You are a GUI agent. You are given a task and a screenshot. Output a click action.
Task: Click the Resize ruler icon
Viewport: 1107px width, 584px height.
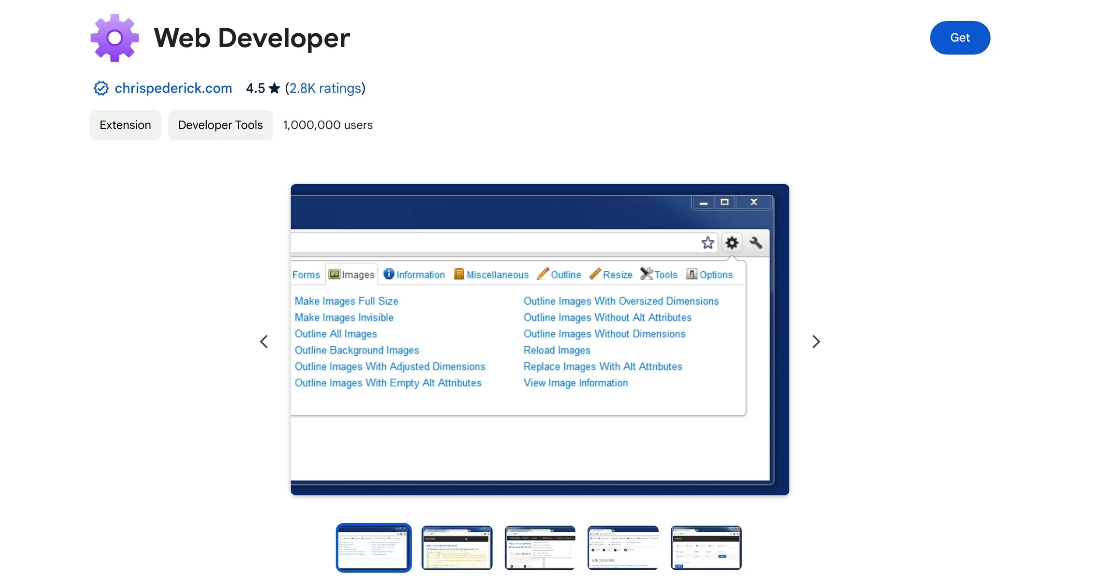pos(595,274)
